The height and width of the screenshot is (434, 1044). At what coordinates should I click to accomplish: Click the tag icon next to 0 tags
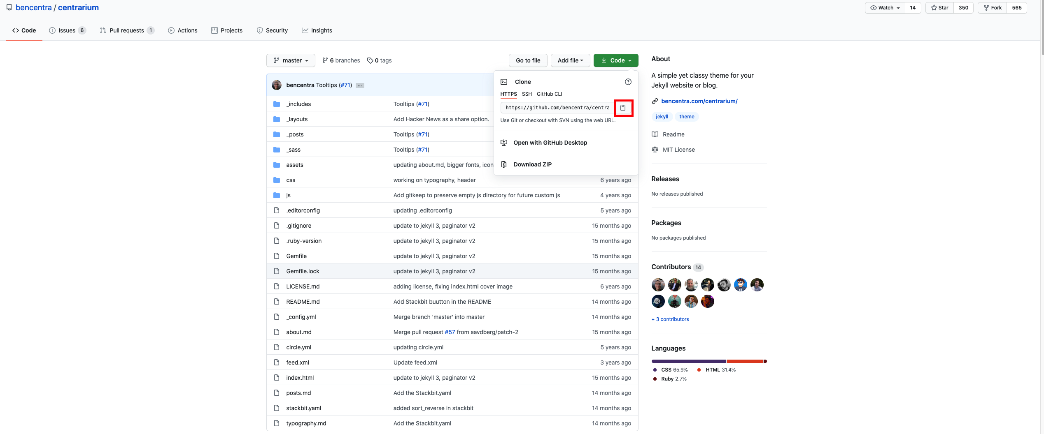[x=370, y=60]
